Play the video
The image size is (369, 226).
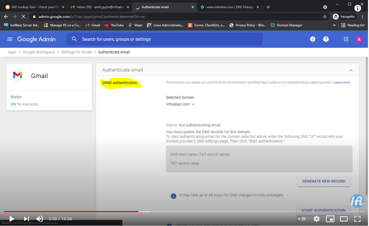tap(12, 219)
